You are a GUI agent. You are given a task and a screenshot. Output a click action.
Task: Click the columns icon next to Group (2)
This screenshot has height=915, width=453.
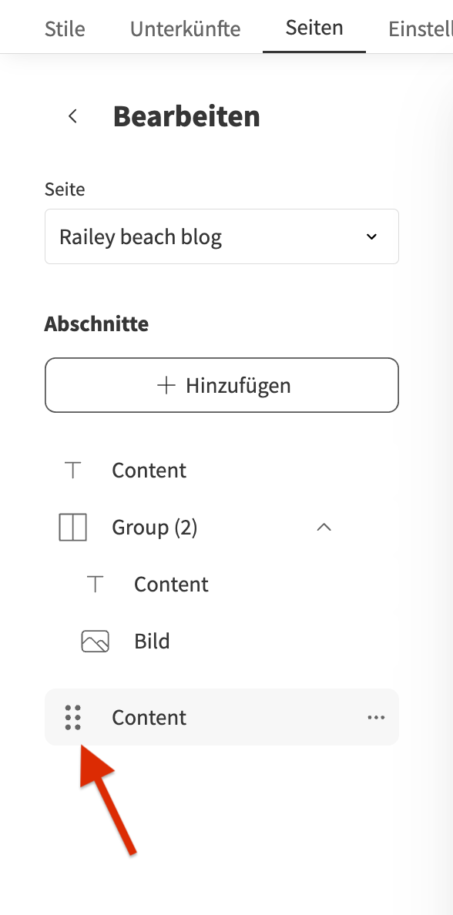tap(73, 527)
